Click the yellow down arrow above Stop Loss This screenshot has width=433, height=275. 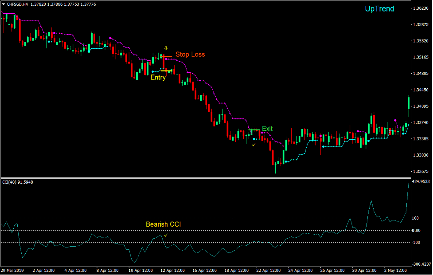point(166,47)
